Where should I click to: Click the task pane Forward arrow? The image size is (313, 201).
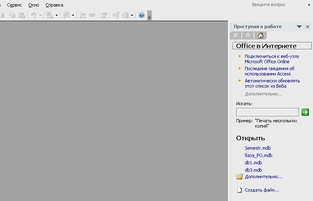point(248,35)
